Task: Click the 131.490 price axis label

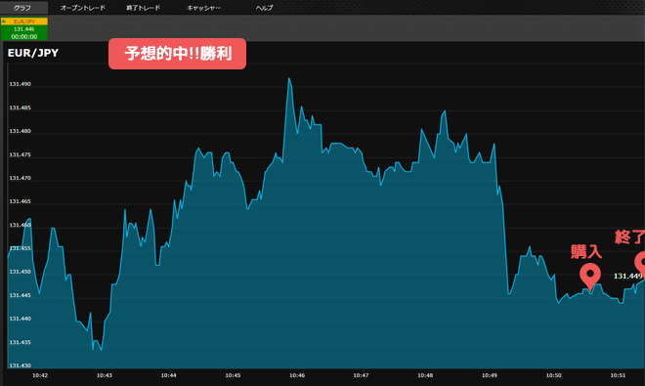Action: (x=20, y=84)
